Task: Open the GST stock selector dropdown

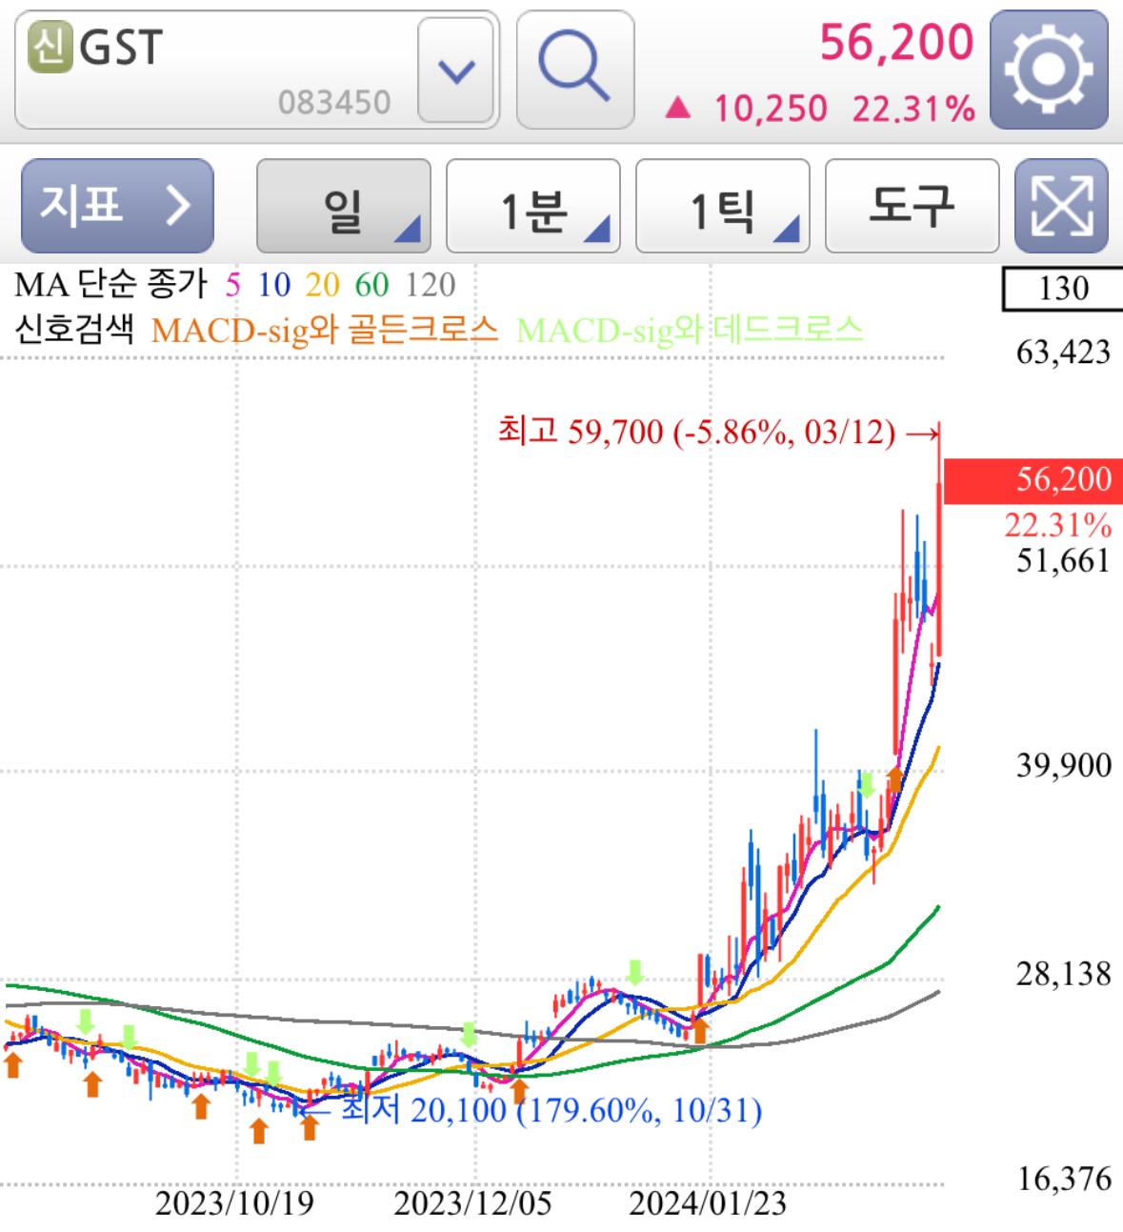Action: (x=456, y=70)
